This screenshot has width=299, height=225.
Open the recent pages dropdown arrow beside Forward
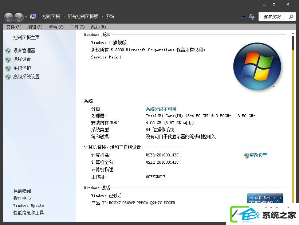(26, 17)
